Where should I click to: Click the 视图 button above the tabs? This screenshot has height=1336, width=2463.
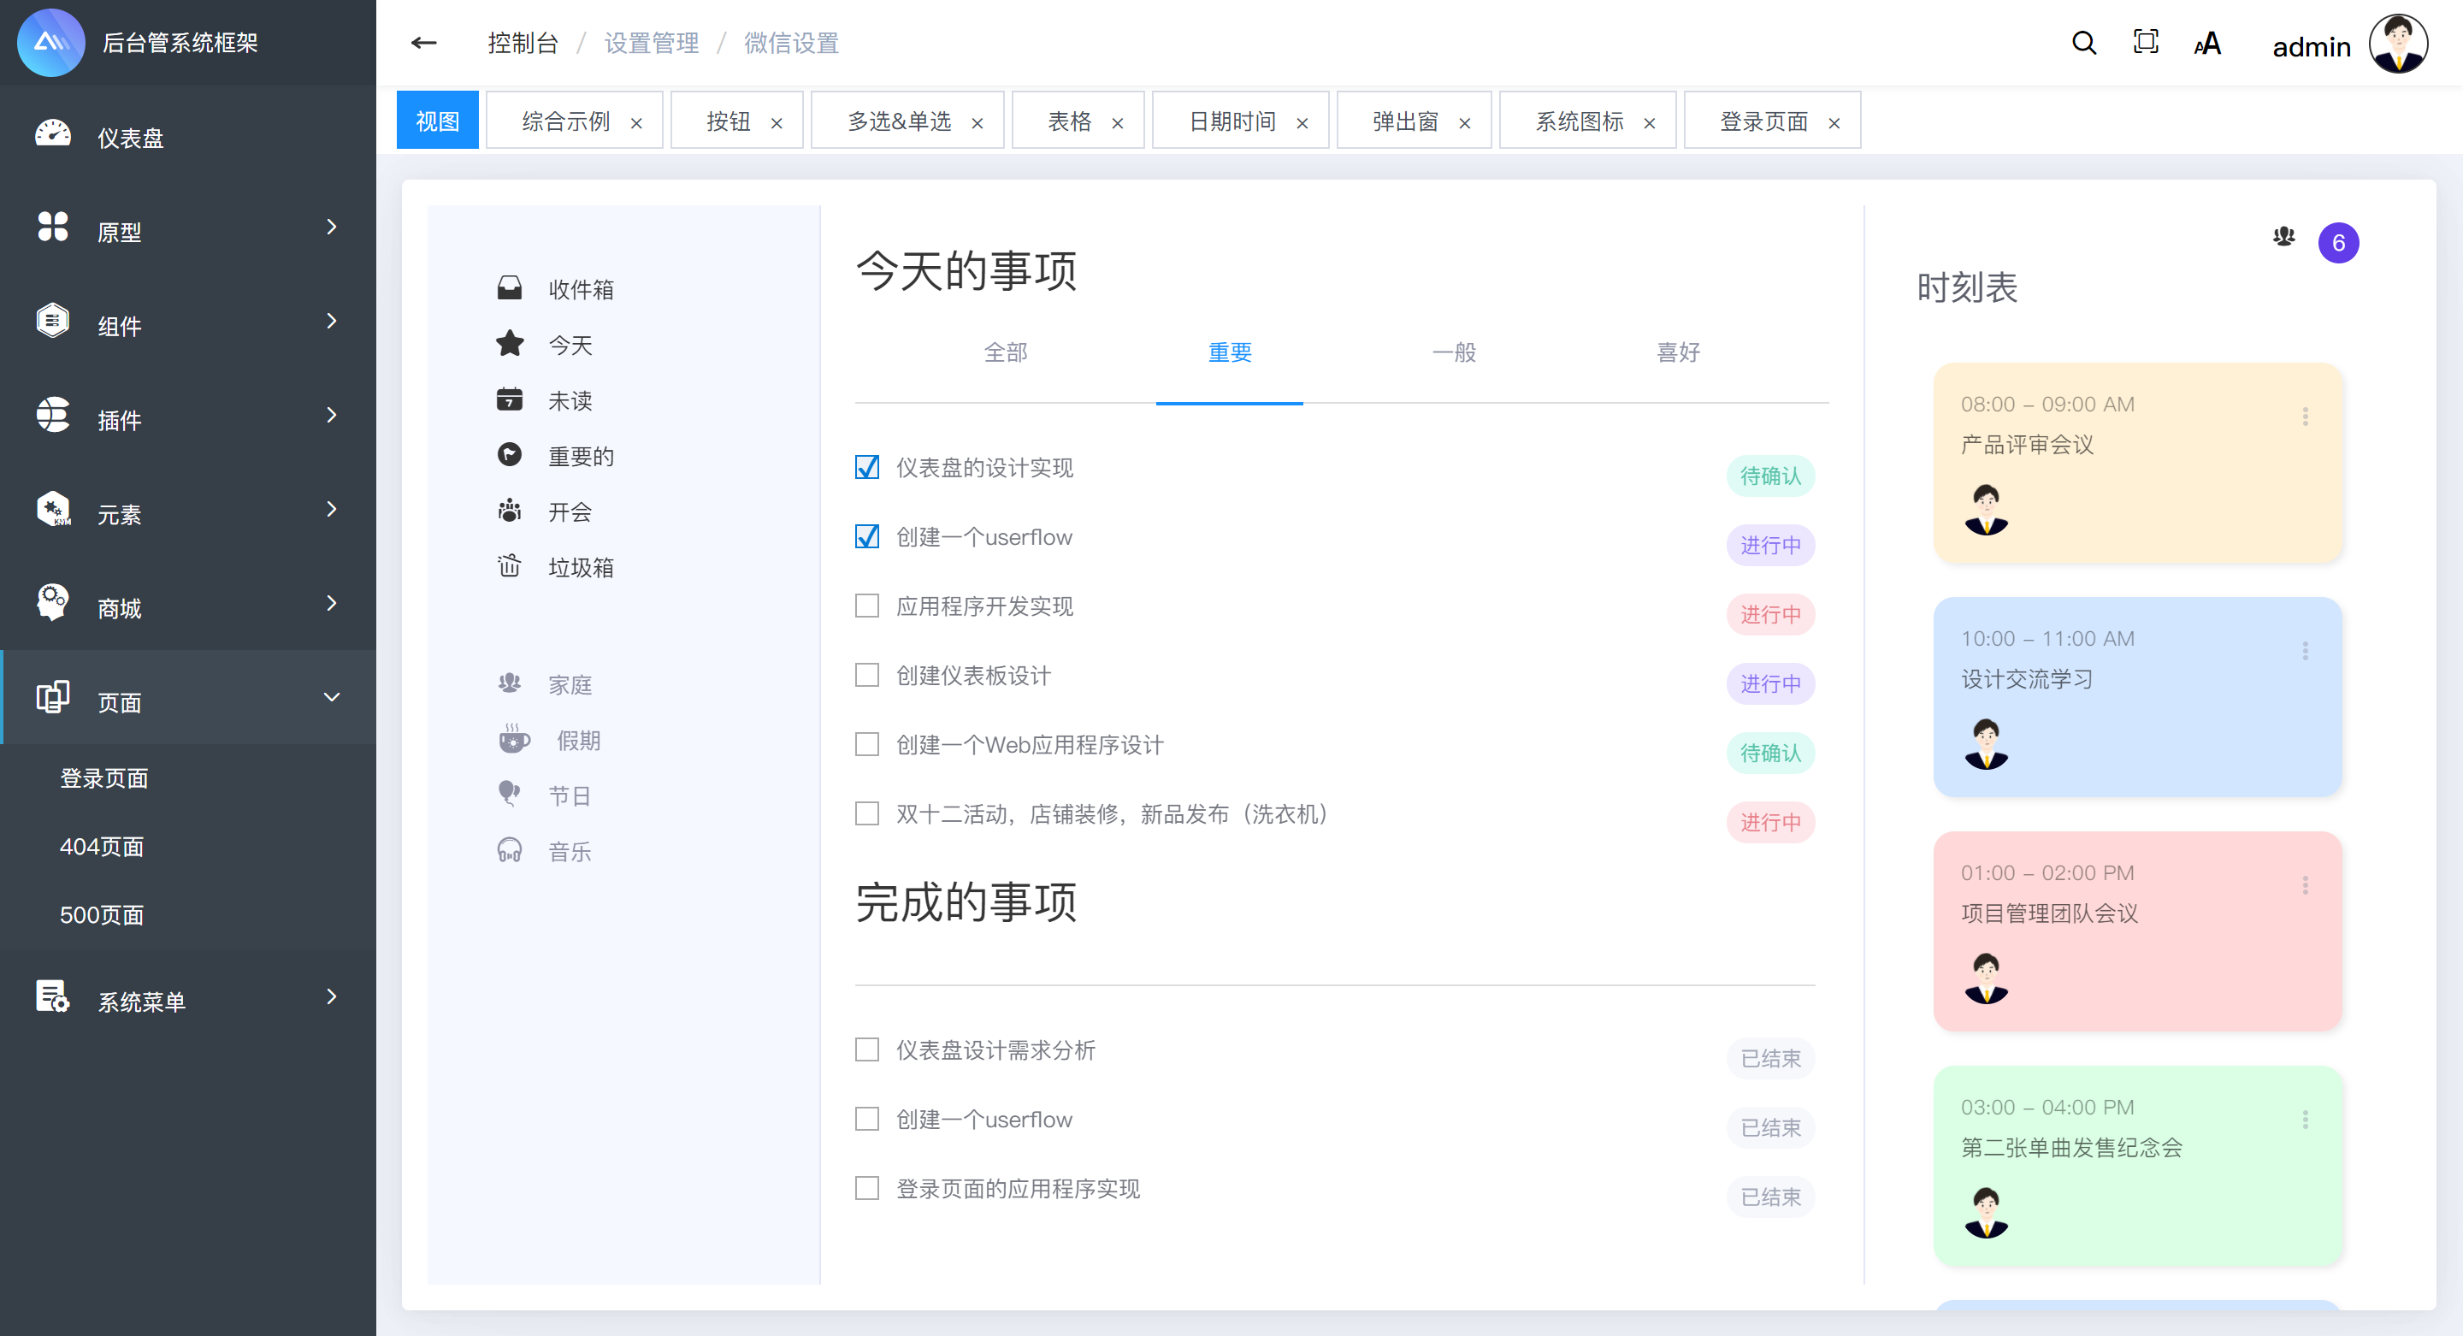click(x=437, y=120)
